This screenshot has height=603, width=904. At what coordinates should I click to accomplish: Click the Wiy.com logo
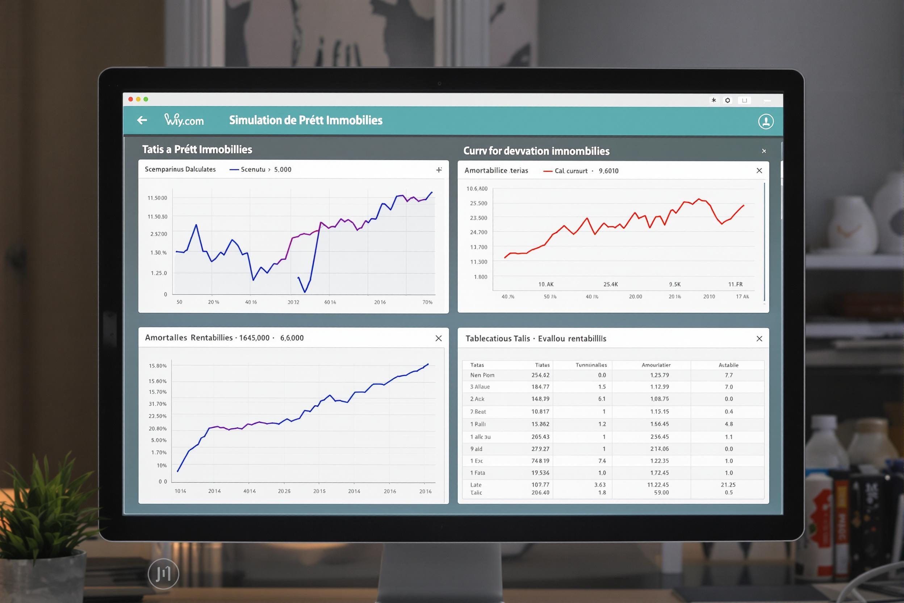(x=184, y=120)
